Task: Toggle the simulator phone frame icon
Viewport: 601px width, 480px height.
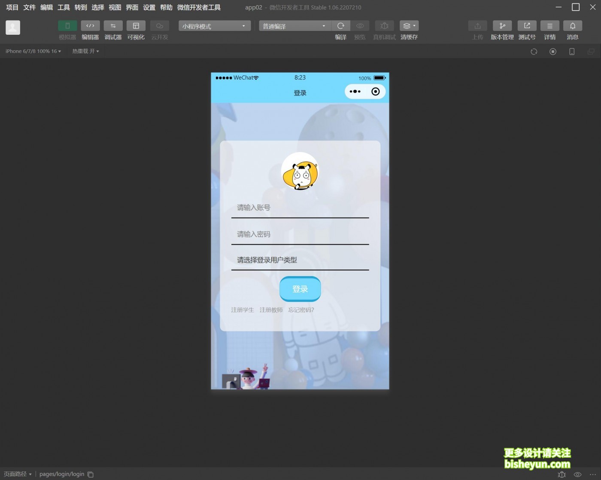Action: coord(572,52)
